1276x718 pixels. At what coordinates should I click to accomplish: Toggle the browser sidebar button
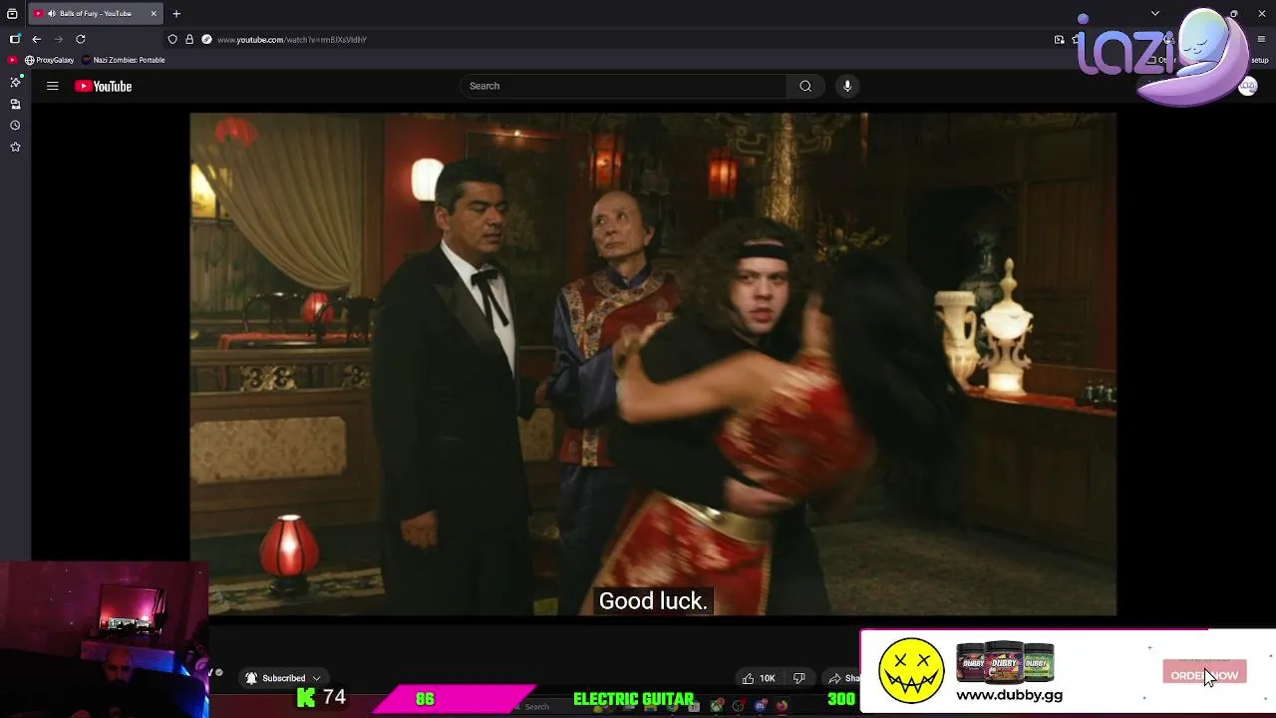point(15,39)
